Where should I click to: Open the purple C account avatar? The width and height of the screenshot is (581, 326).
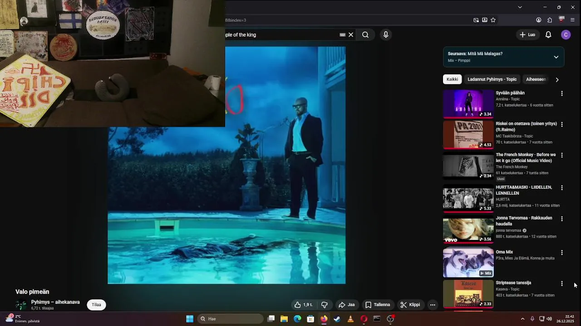tap(566, 35)
